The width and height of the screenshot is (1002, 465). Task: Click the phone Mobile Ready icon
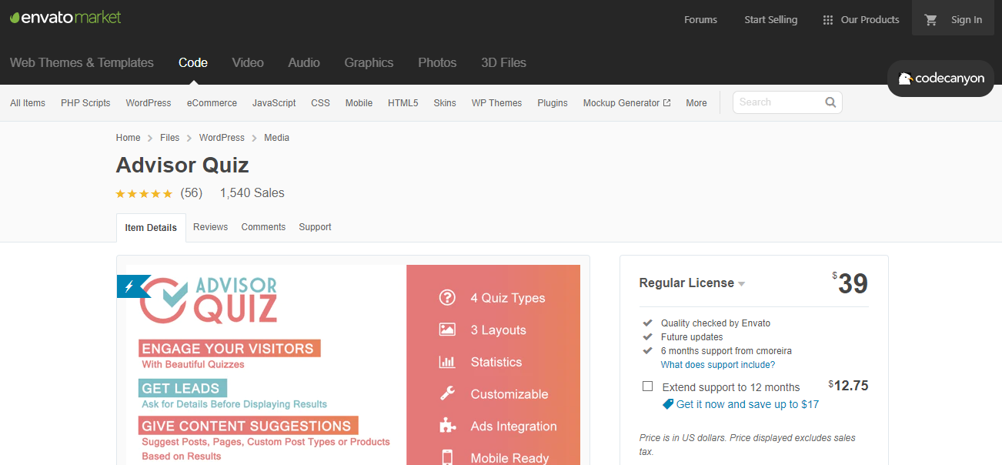point(447,457)
